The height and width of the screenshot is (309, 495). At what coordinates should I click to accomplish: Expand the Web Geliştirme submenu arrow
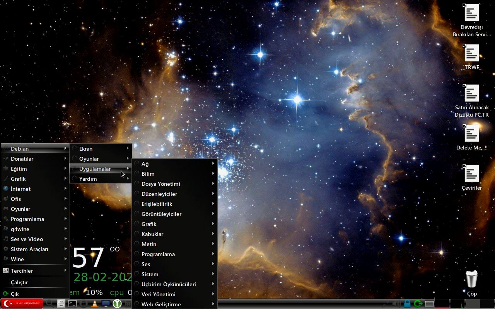point(213,304)
